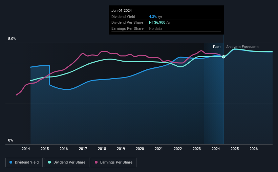Click the 2020 x-axis label
Screen dimensions: 278x172
click(140, 149)
